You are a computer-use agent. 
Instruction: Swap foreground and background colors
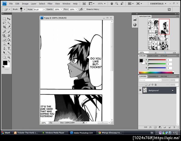pyautogui.click(x=9, y=61)
